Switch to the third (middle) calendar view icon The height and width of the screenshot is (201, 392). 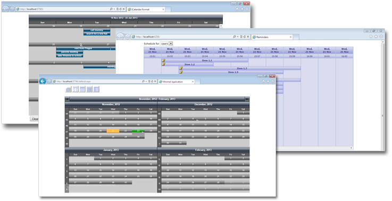tap(82, 89)
